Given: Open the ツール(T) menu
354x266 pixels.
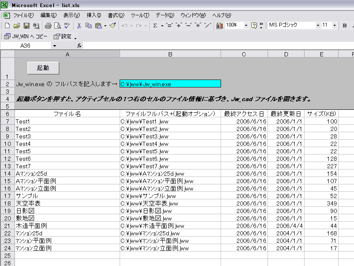Looking at the screenshot, I should (140, 15).
